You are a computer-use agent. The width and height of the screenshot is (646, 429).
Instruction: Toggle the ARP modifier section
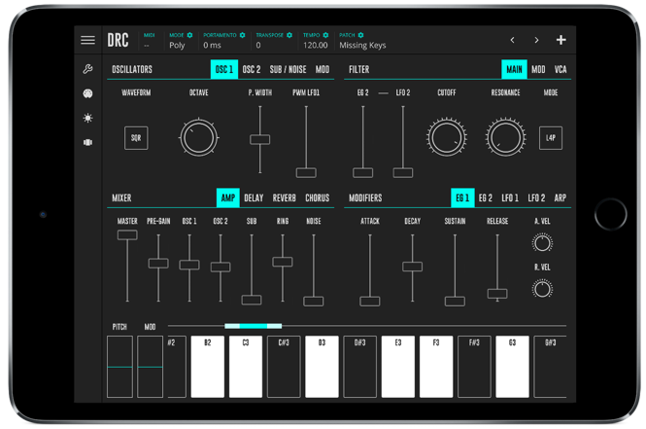(561, 198)
